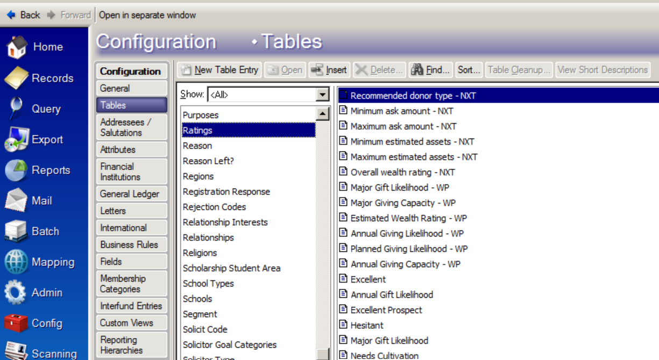Select School Types in the list
Image resolution: width=659 pixels, height=360 pixels.
pyautogui.click(x=249, y=284)
